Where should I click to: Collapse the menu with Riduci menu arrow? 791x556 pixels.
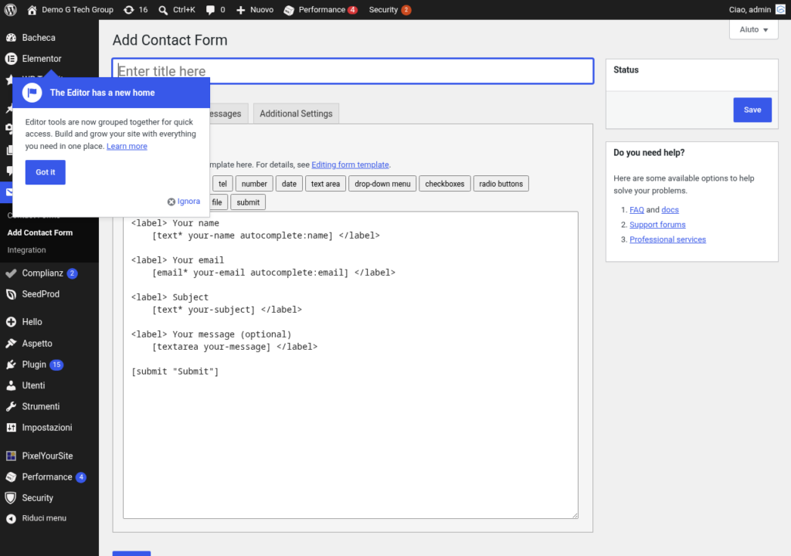(11, 518)
